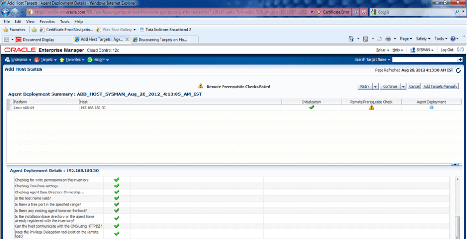Click the Add Targets Manually button

(x=441, y=86)
